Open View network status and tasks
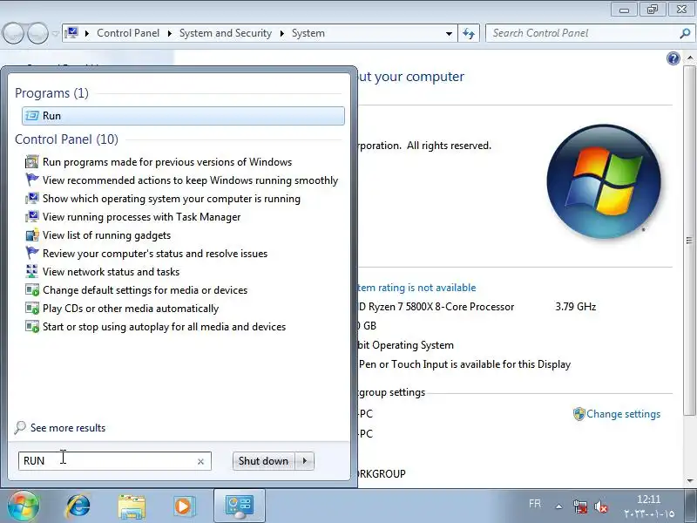The height and width of the screenshot is (523, 697). click(x=112, y=272)
